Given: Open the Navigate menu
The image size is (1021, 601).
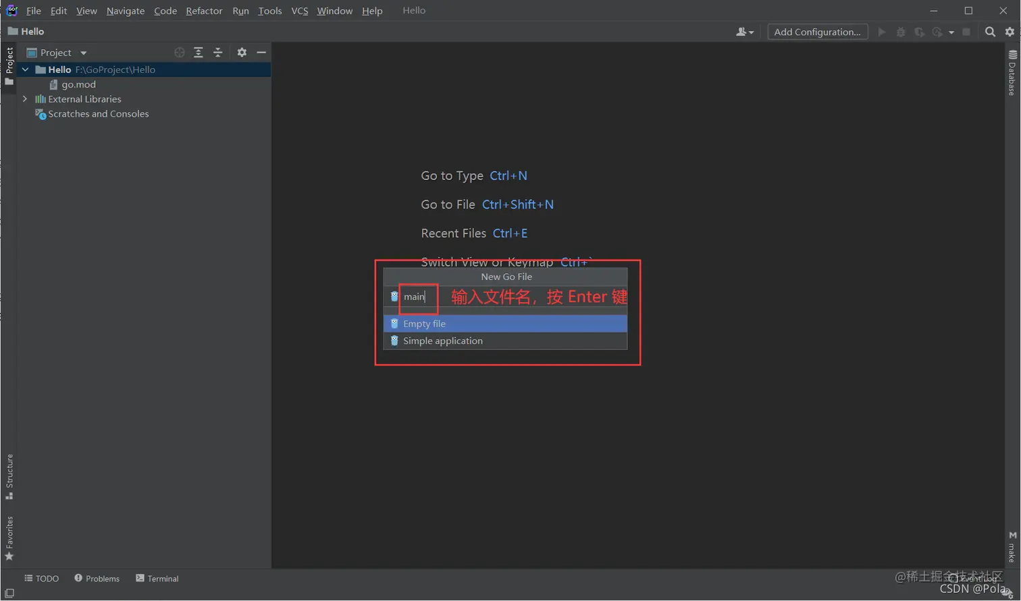Looking at the screenshot, I should point(126,11).
